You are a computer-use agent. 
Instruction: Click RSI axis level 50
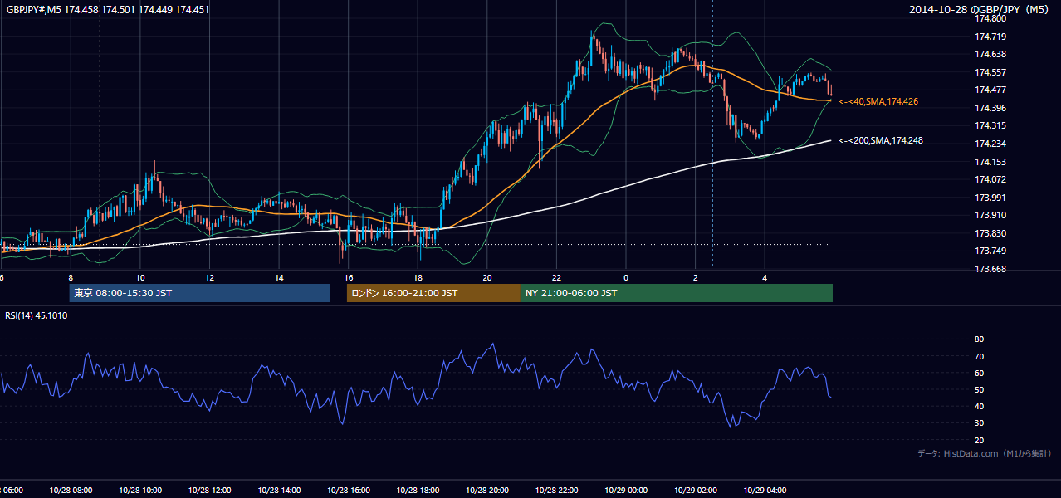[x=979, y=389]
